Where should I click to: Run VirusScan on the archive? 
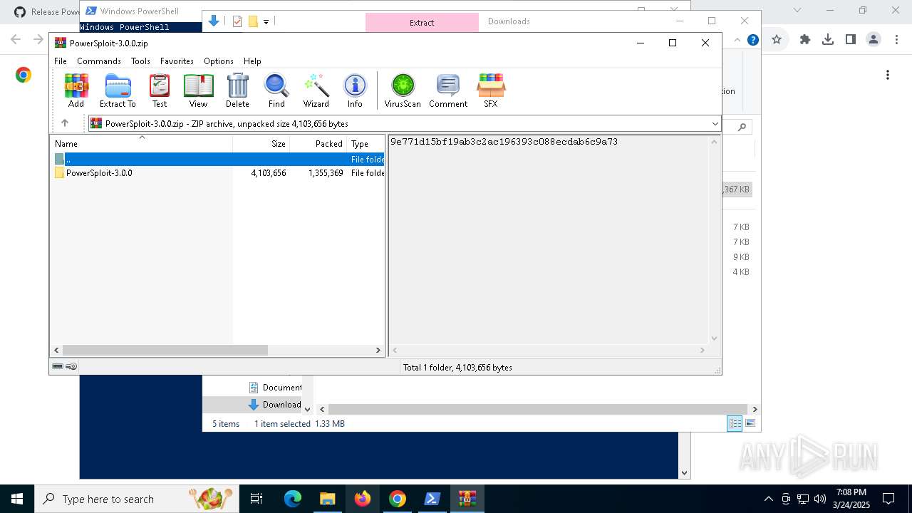point(403,90)
